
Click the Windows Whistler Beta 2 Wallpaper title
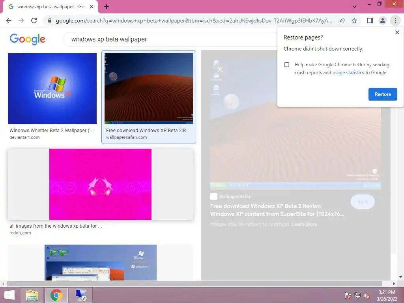pos(51,131)
